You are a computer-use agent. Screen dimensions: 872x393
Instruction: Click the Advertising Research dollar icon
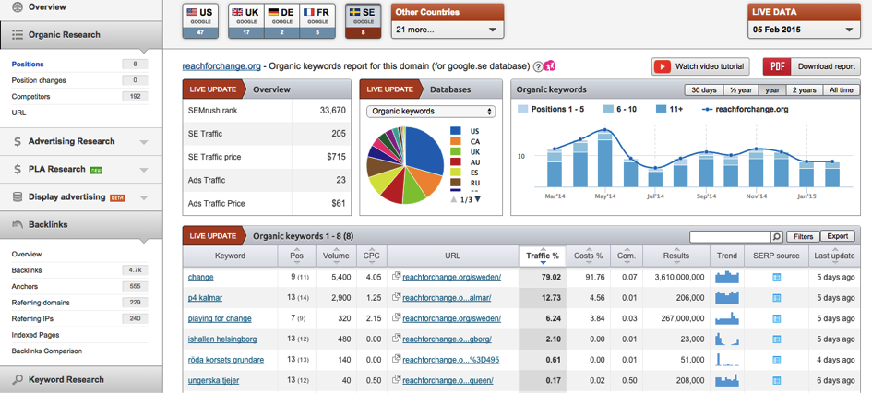point(18,142)
